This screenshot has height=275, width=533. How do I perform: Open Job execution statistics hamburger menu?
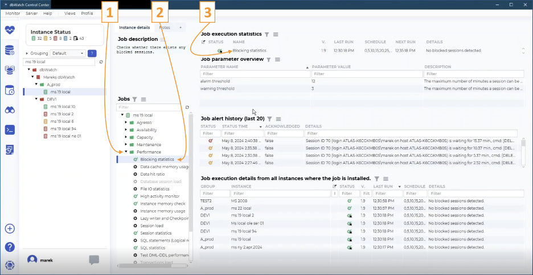click(x=276, y=34)
